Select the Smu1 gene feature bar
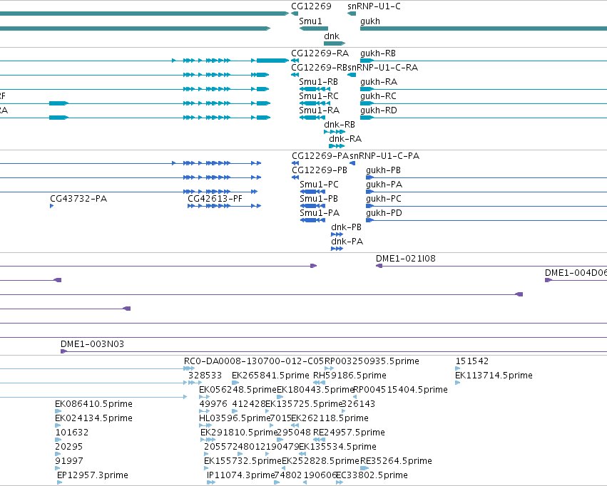The height and width of the screenshot is (486, 607). pyautogui.click(x=314, y=29)
